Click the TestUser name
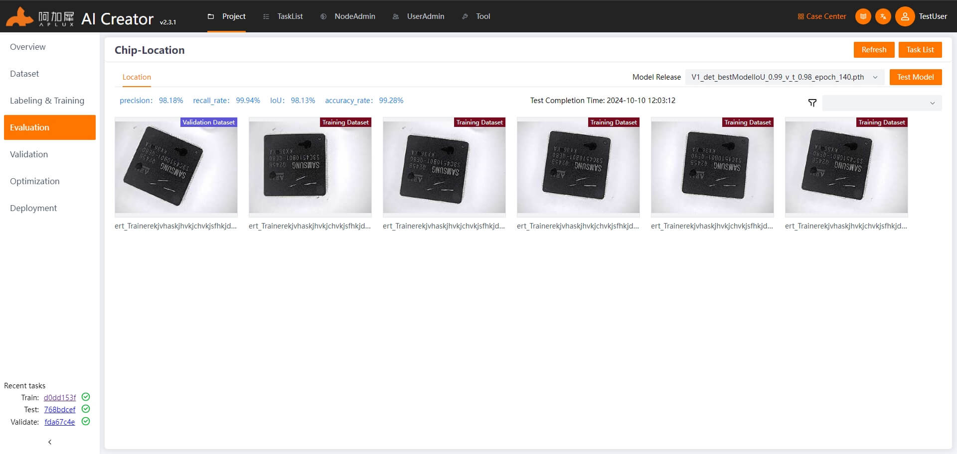Screen dimensions: 957x454 click(933, 16)
